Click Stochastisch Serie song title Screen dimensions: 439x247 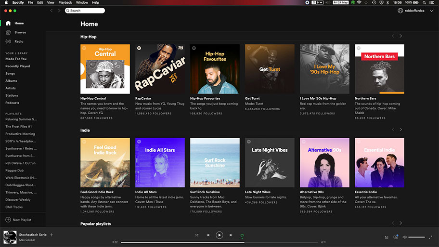[x=33, y=235]
